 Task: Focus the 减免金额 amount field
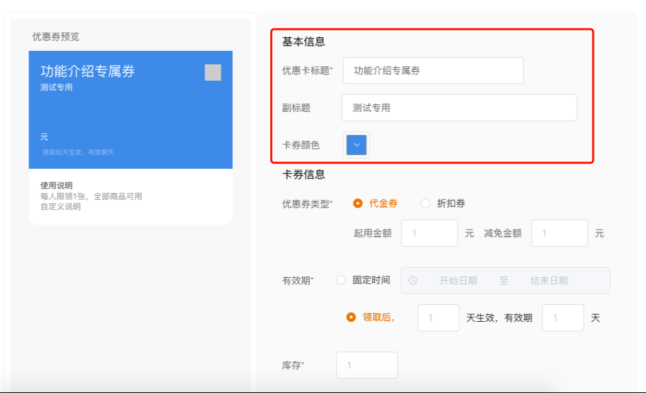pos(559,233)
